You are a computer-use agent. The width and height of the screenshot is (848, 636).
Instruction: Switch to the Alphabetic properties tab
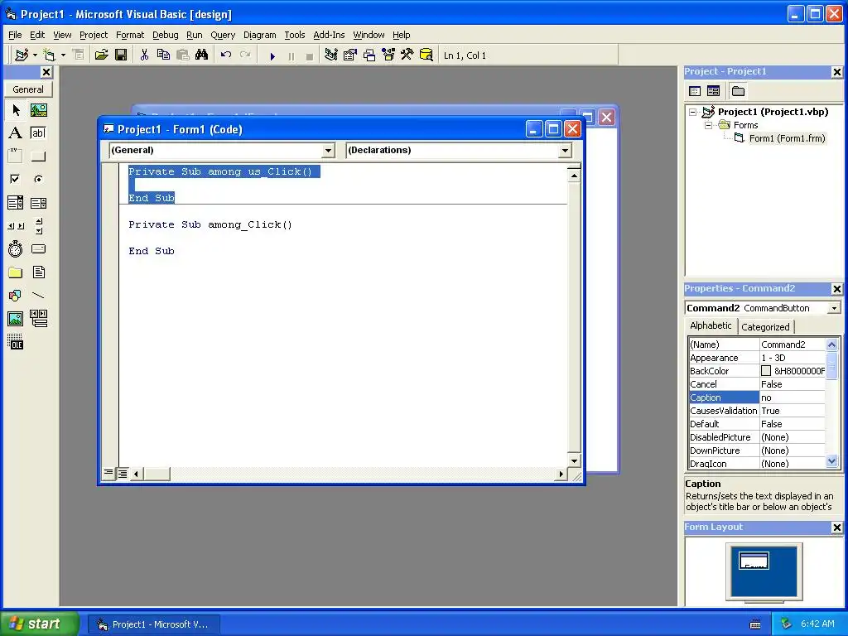[710, 325]
